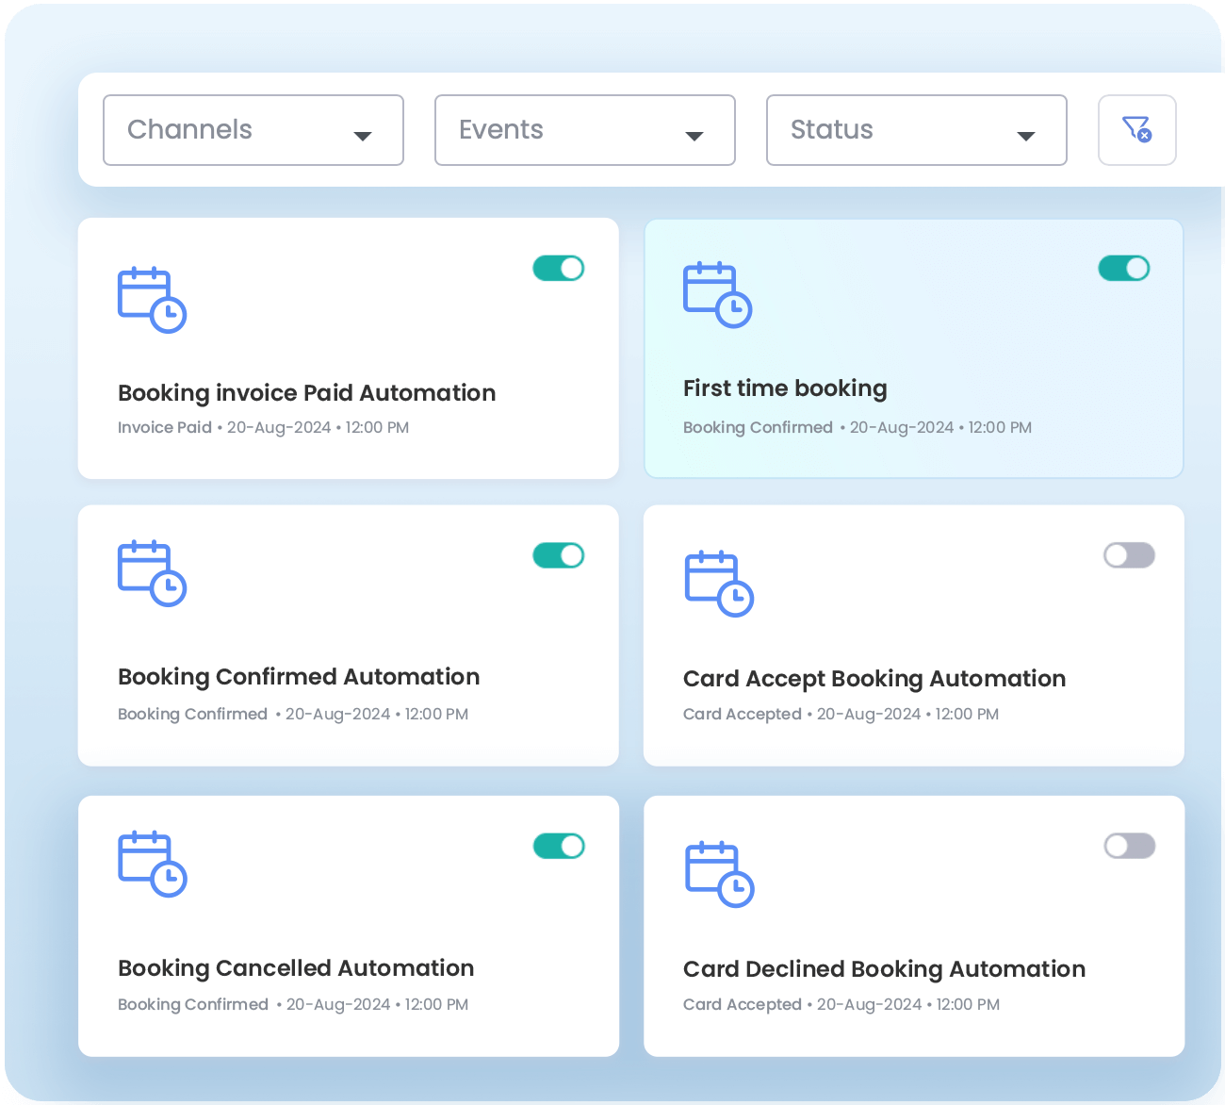Image resolution: width=1225 pixels, height=1105 pixels.
Task: Disable Booking Confirmed Automation switch
Action: point(559,555)
